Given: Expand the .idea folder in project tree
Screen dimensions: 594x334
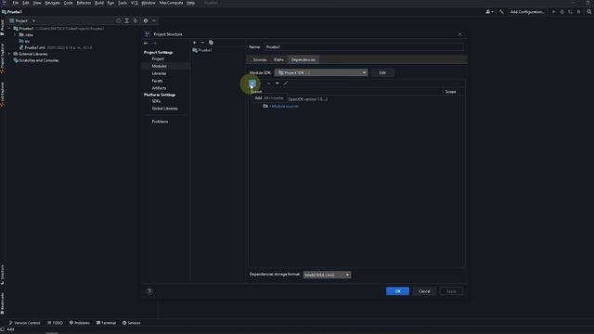Looking at the screenshot, I should point(16,35).
